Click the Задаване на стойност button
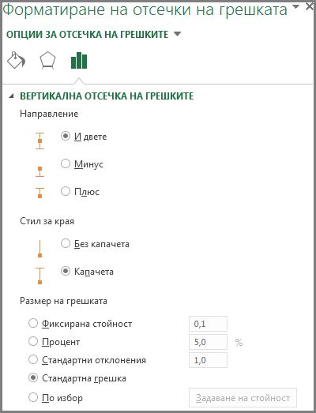The image size is (316, 413). click(x=243, y=397)
